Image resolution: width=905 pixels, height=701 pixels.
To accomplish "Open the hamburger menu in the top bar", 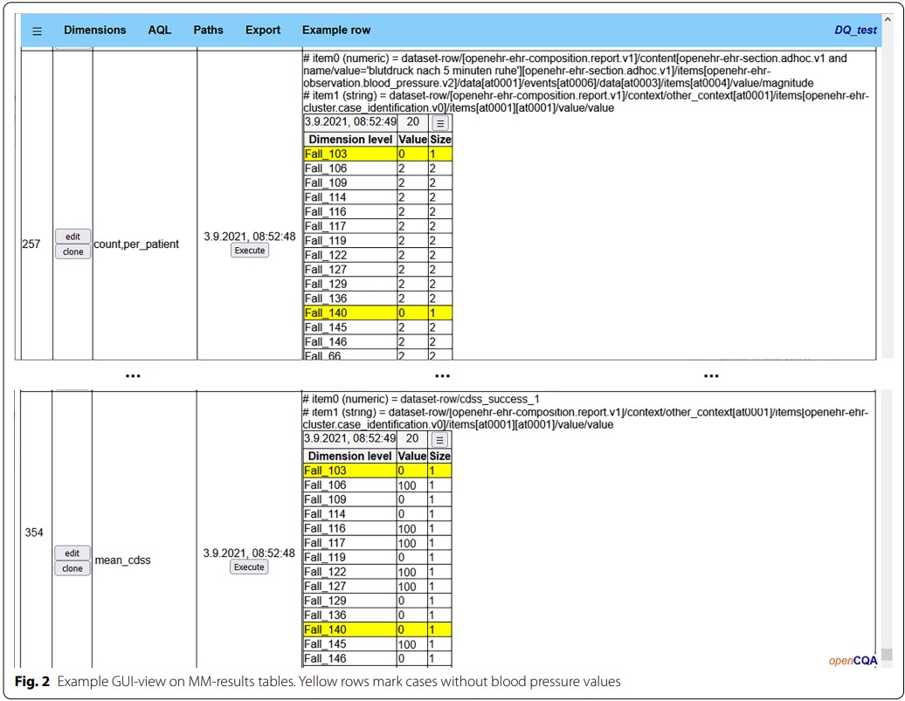I will point(37,31).
